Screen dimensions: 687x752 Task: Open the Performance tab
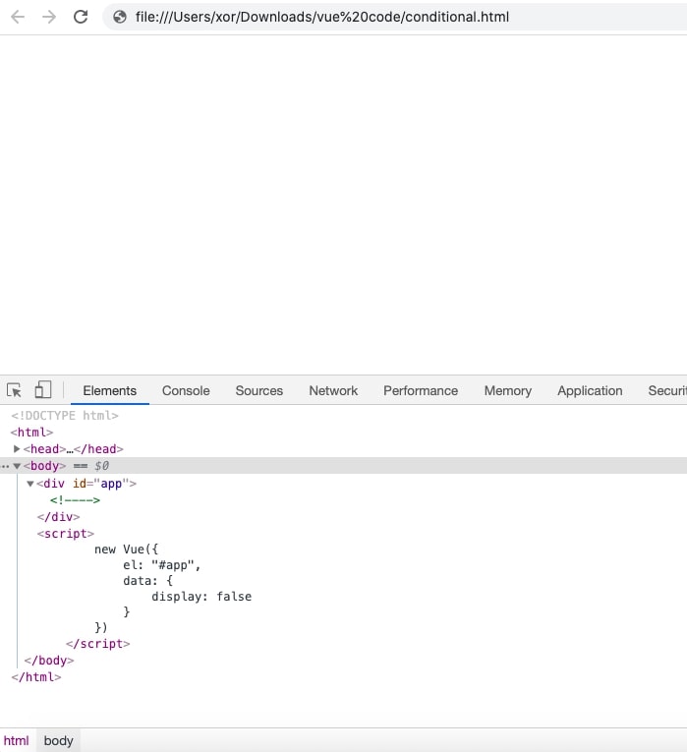(x=421, y=390)
